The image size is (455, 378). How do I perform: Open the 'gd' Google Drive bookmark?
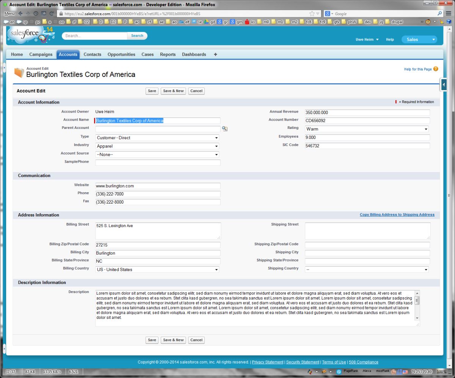pyautogui.click(x=210, y=22)
